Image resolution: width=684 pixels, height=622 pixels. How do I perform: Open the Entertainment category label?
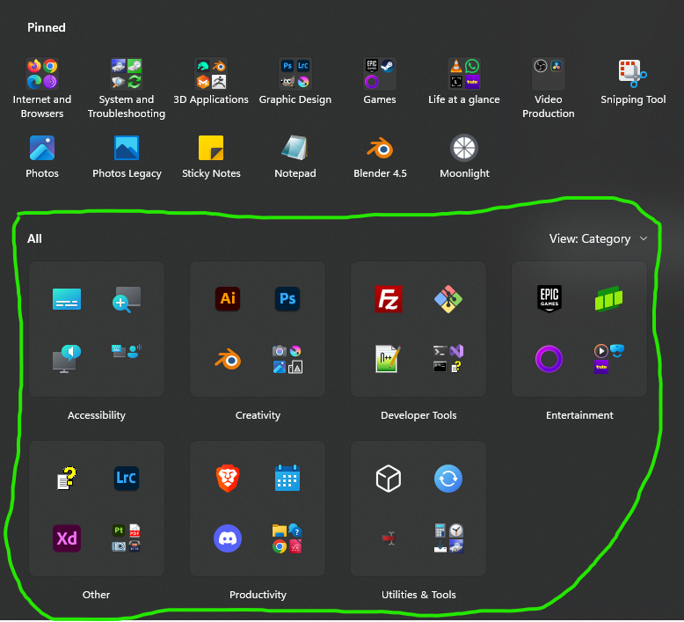pos(579,415)
